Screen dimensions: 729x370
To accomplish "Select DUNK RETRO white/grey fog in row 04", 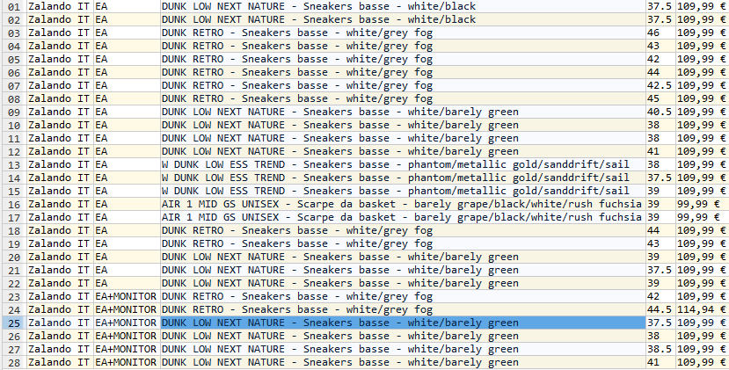I will (403, 46).
